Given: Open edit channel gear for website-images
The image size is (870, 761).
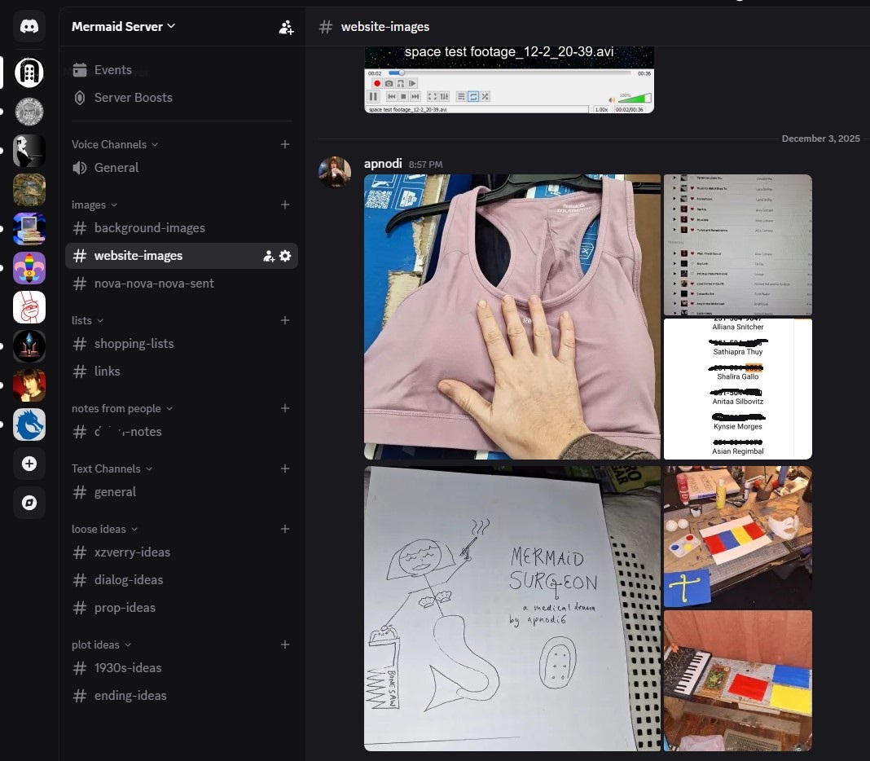Looking at the screenshot, I should (x=285, y=256).
